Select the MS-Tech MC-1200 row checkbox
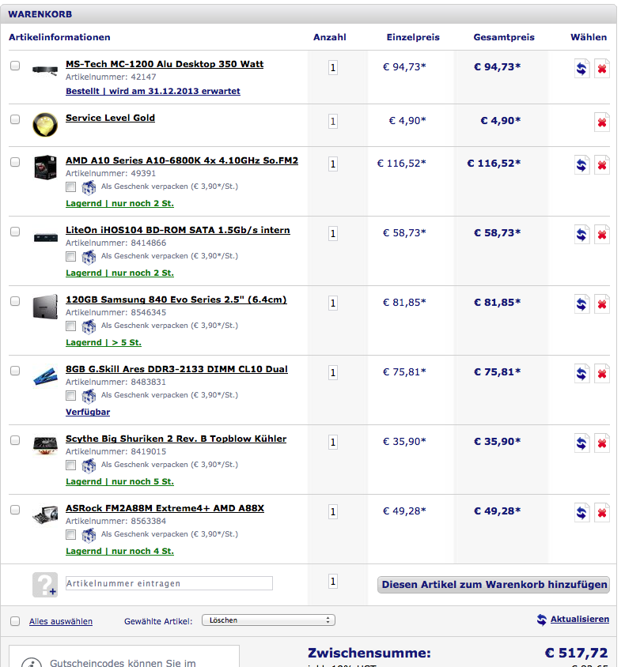 click(15, 66)
